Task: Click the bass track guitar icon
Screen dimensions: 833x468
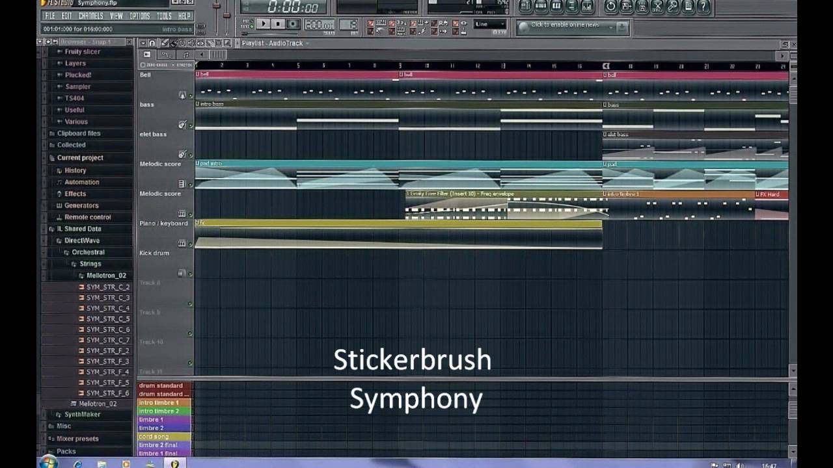Action: tap(182, 125)
